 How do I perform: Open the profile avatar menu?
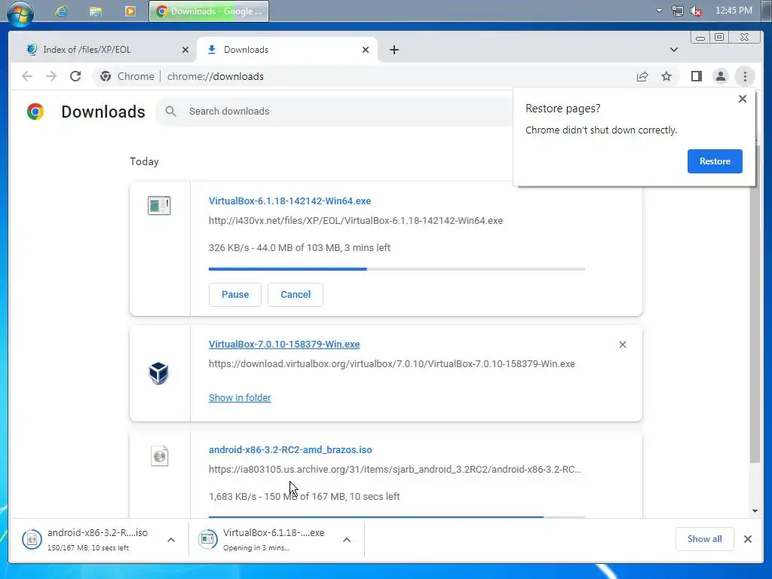point(720,76)
